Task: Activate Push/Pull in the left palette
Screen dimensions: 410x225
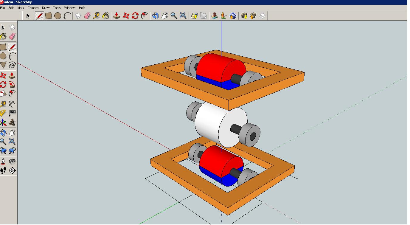Action: coord(12,75)
